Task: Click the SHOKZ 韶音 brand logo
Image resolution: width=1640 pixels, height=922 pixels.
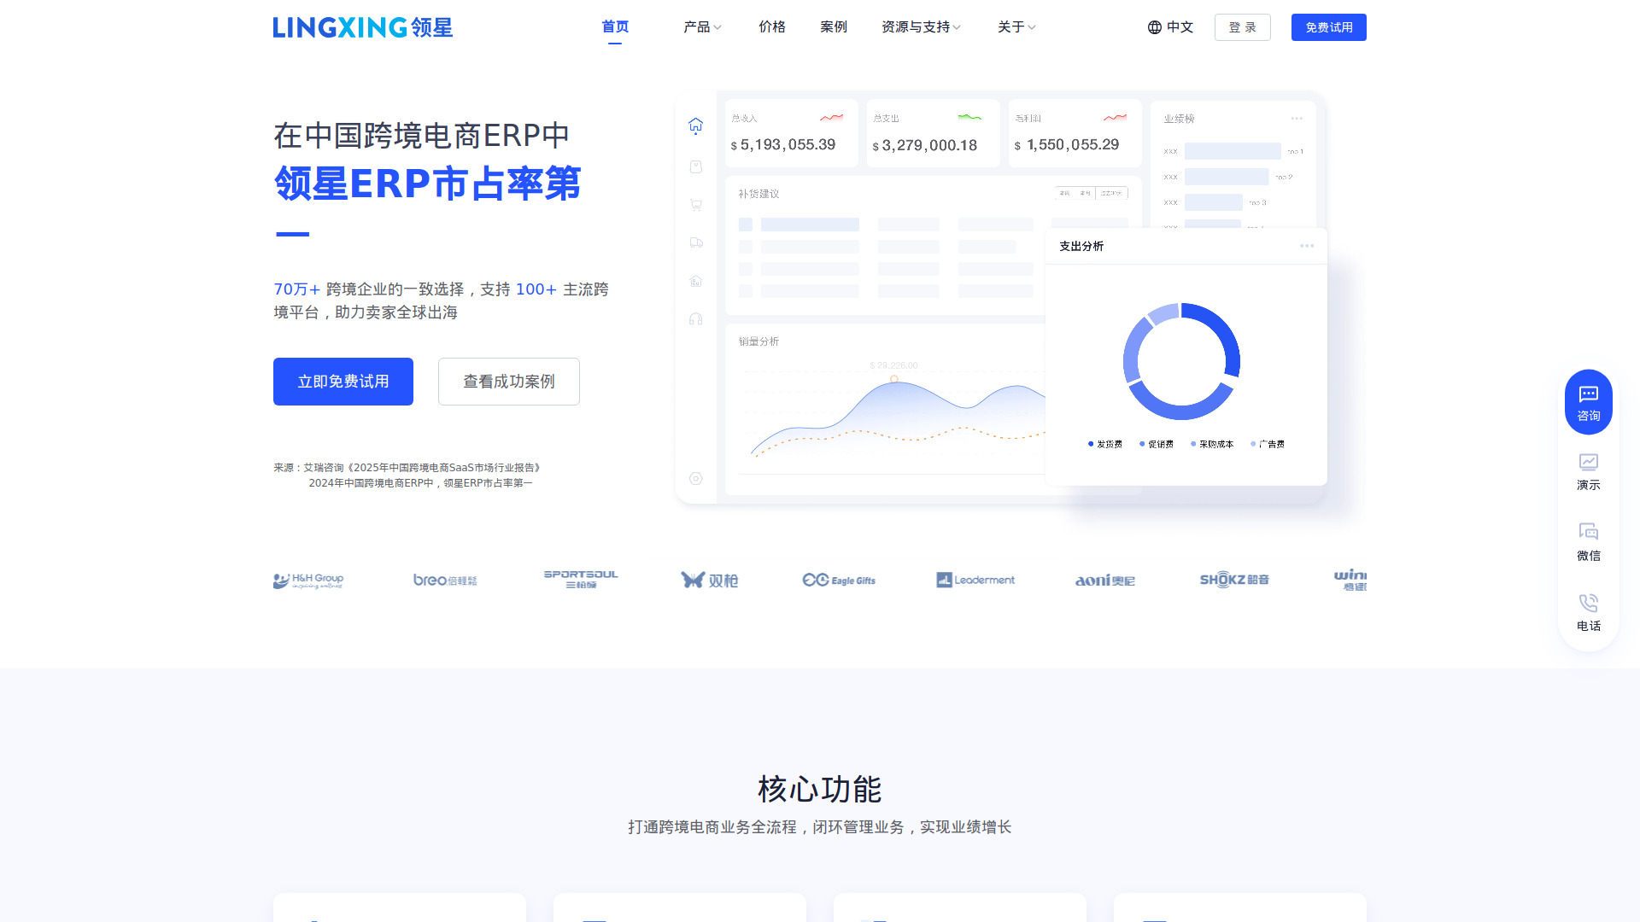Action: tap(1233, 580)
